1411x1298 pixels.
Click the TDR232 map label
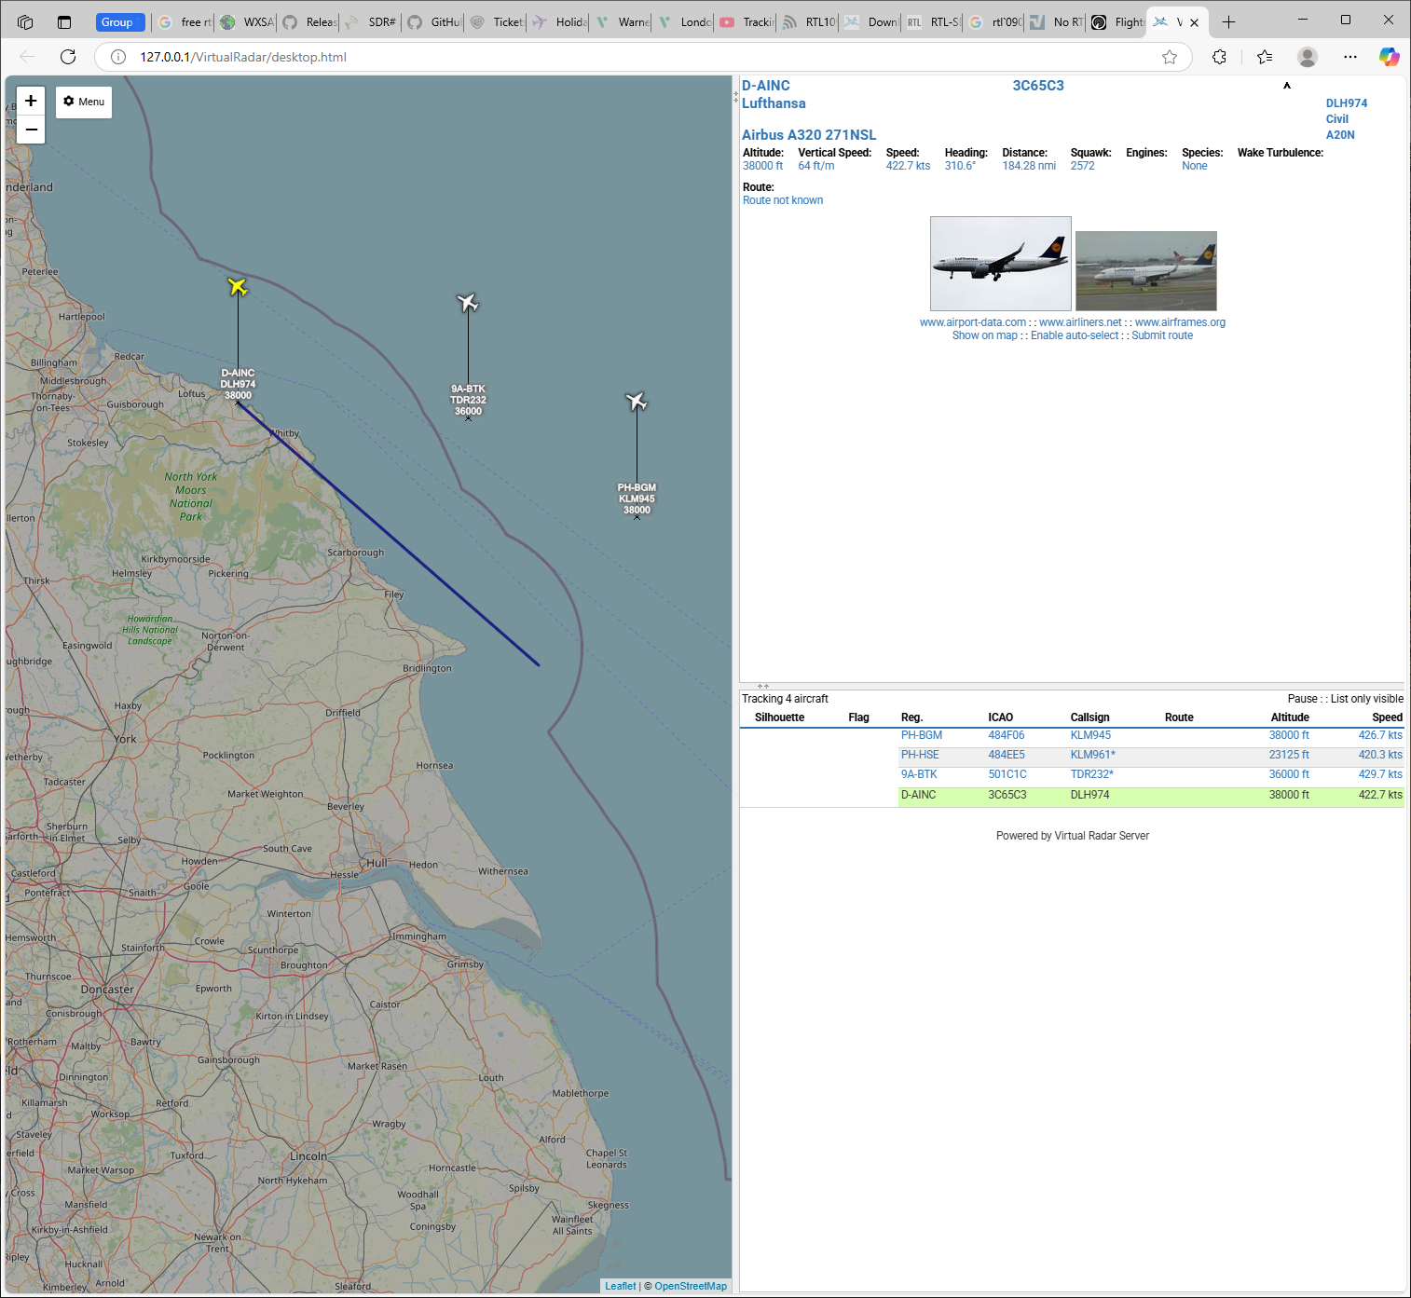click(468, 400)
